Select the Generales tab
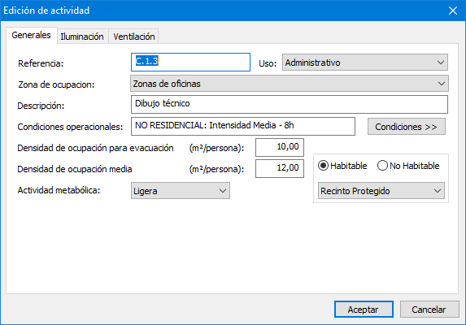This screenshot has height=325, width=466. click(31, 35)
